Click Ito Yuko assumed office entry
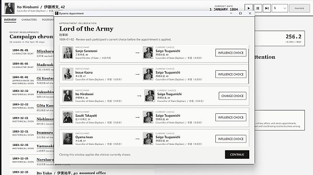Viewport: 313px width, 175px height. 71,173
